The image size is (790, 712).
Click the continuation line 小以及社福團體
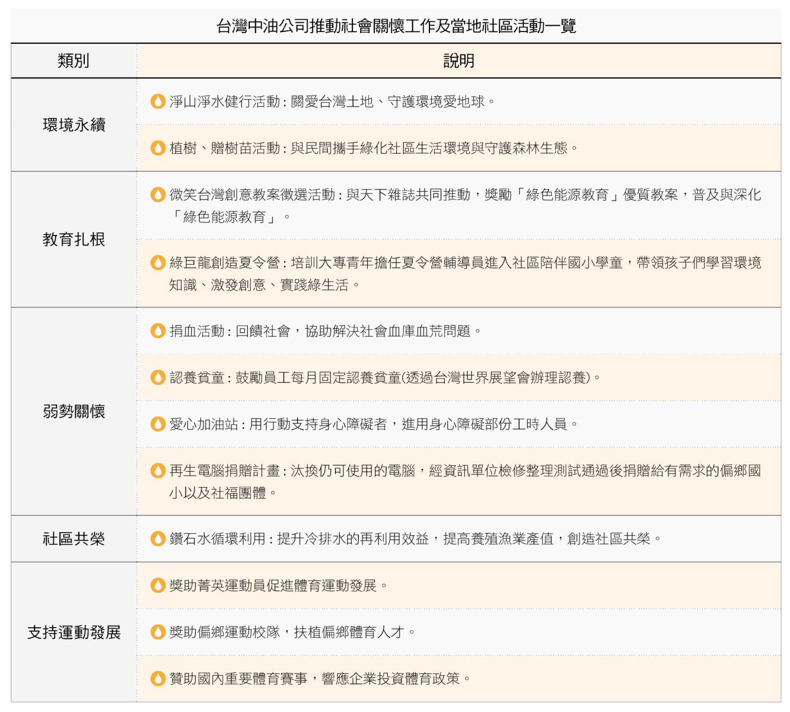click(223, 493)
